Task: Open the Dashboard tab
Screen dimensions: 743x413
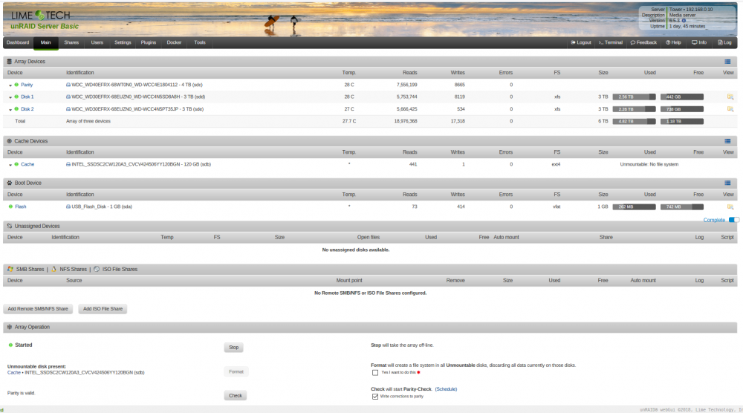Action: coord(18,42)
